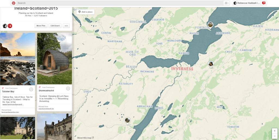Click the map pin near Loch Ness
The height and width of the screenshot is (140, 279).
(127, 121)
